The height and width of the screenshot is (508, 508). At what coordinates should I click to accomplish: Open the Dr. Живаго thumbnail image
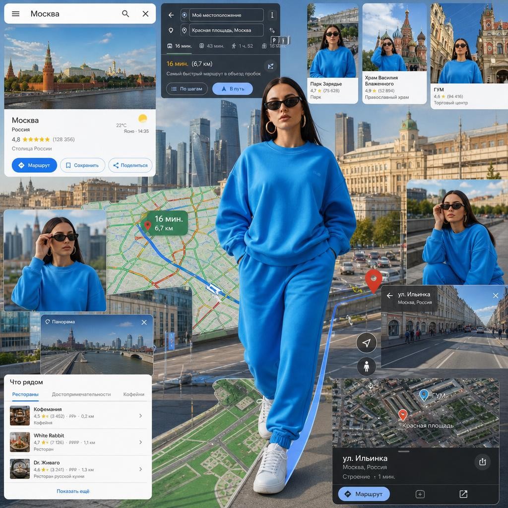[x=20, y=469]
